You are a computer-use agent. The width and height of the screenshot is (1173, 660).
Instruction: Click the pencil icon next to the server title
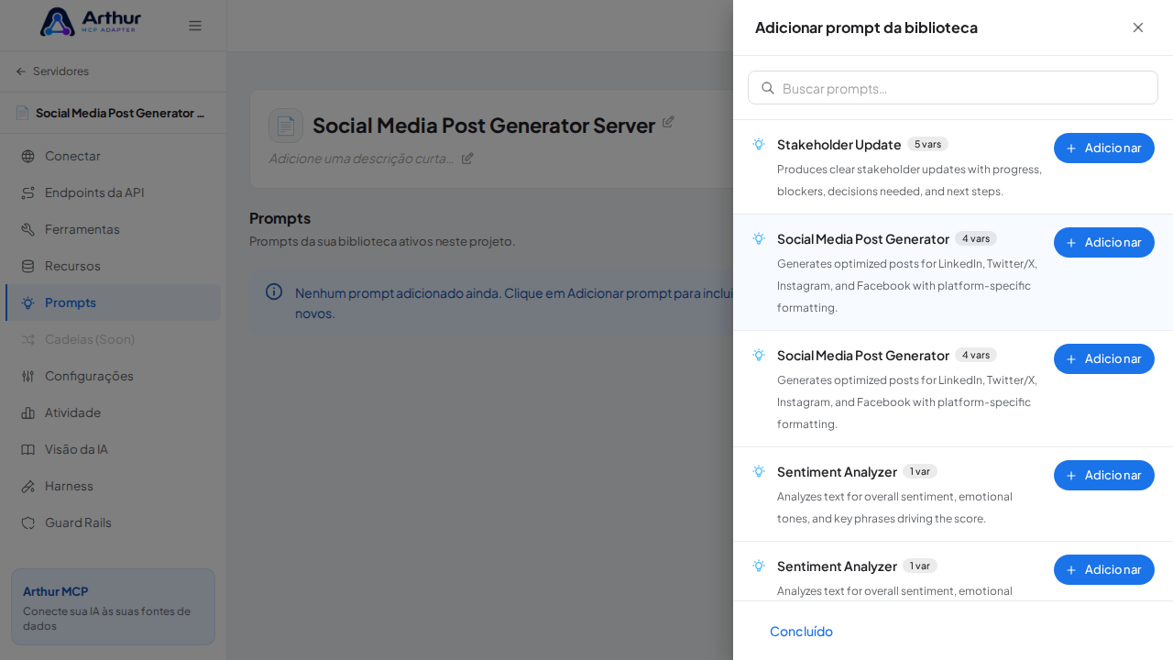(668, 122)
